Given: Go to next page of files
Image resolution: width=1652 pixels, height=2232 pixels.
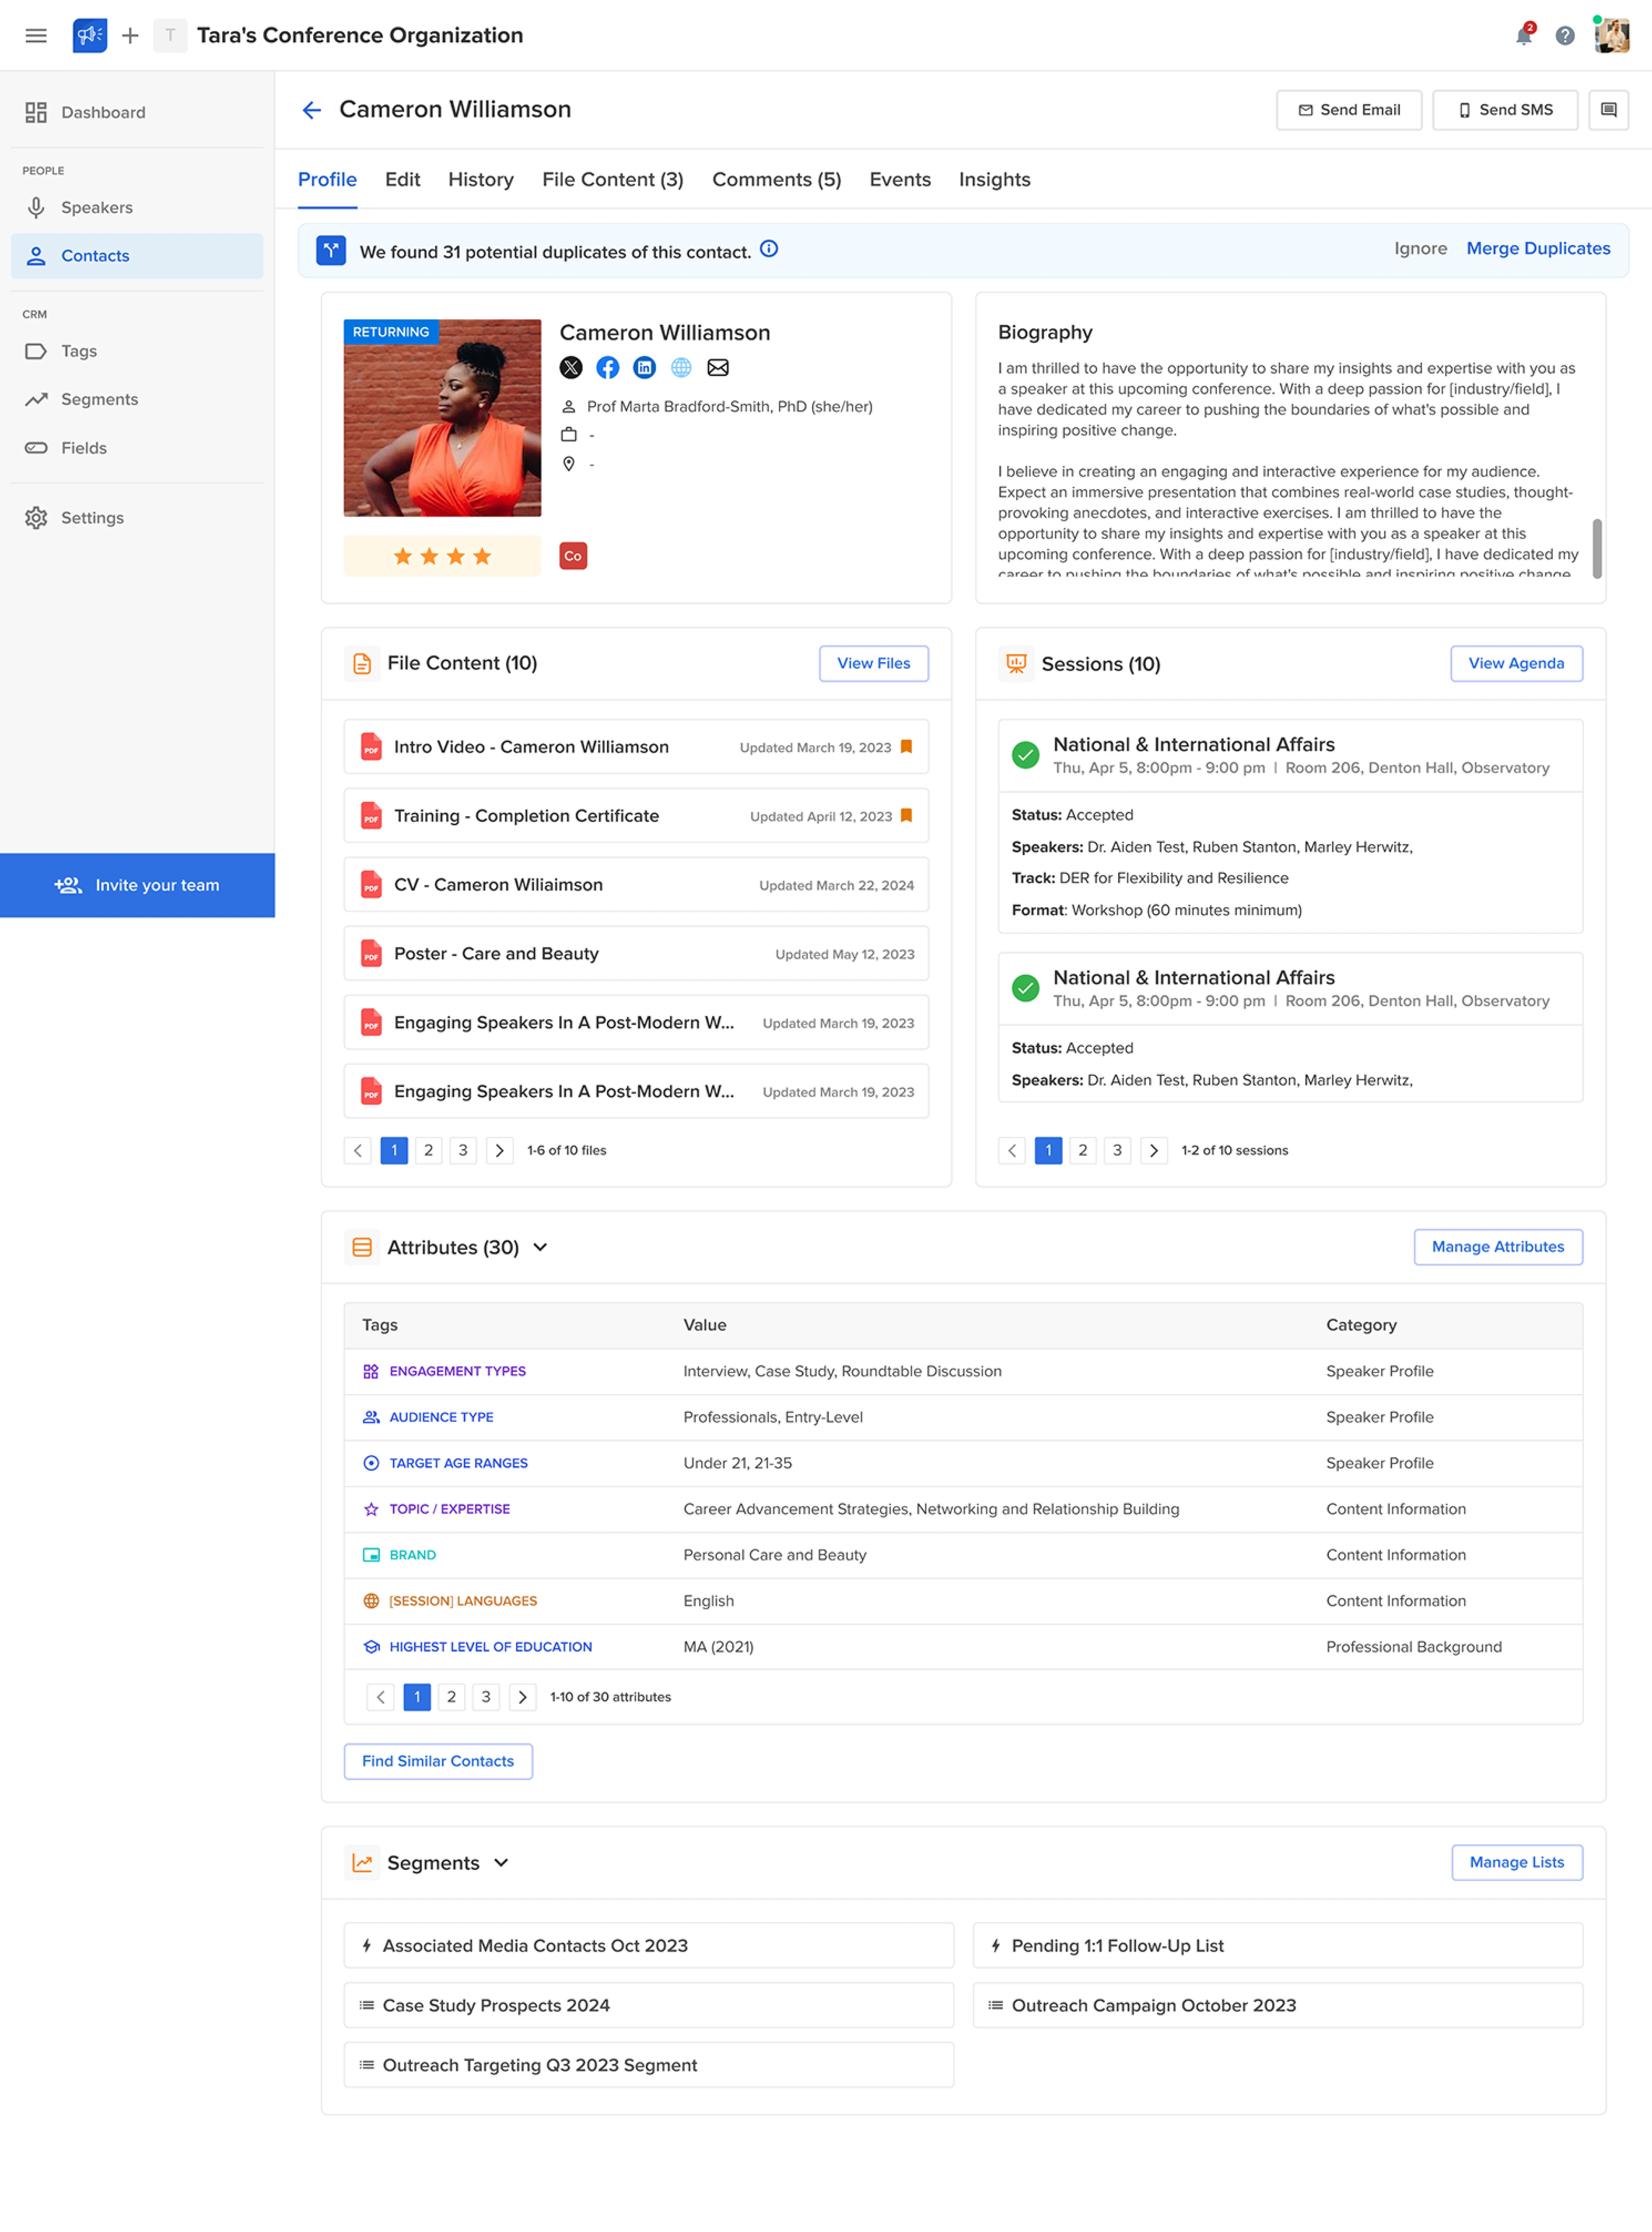Looking at the screenshot, I should click(x=500, y=1151).
